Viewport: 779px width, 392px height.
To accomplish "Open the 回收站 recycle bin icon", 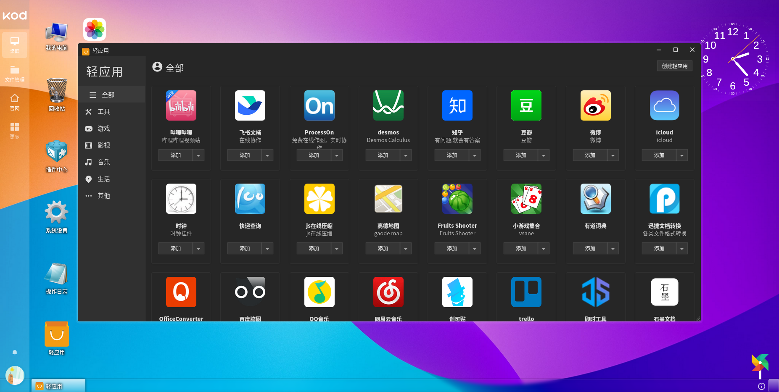I will [57, 90].
